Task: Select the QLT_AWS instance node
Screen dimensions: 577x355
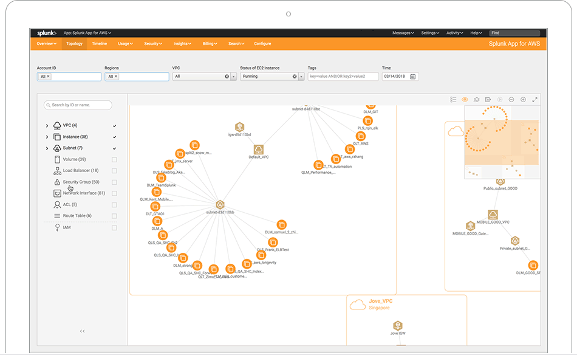Action: pyautogui.click(x=361, y=136)
